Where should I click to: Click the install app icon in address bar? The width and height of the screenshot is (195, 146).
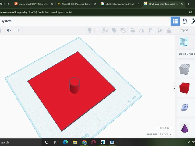click(x=190, y=12)
